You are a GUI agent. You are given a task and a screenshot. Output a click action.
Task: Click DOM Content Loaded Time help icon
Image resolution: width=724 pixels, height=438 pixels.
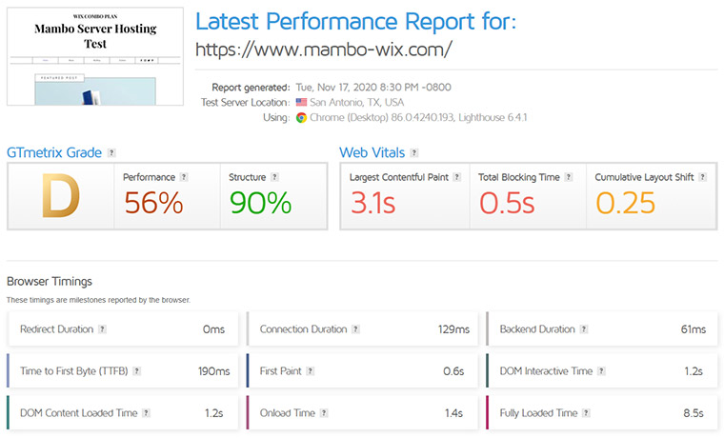(x=146, y=413)
